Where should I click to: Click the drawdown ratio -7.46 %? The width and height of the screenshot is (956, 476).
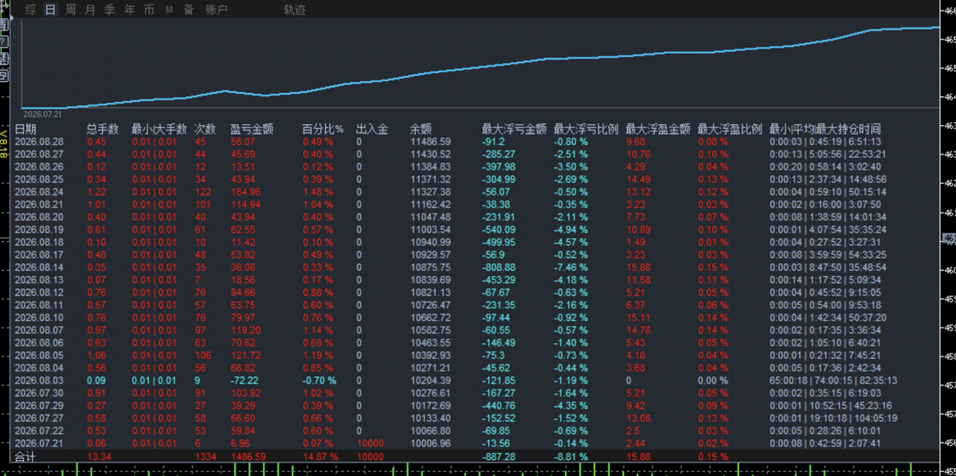click(x=571, y=267)
